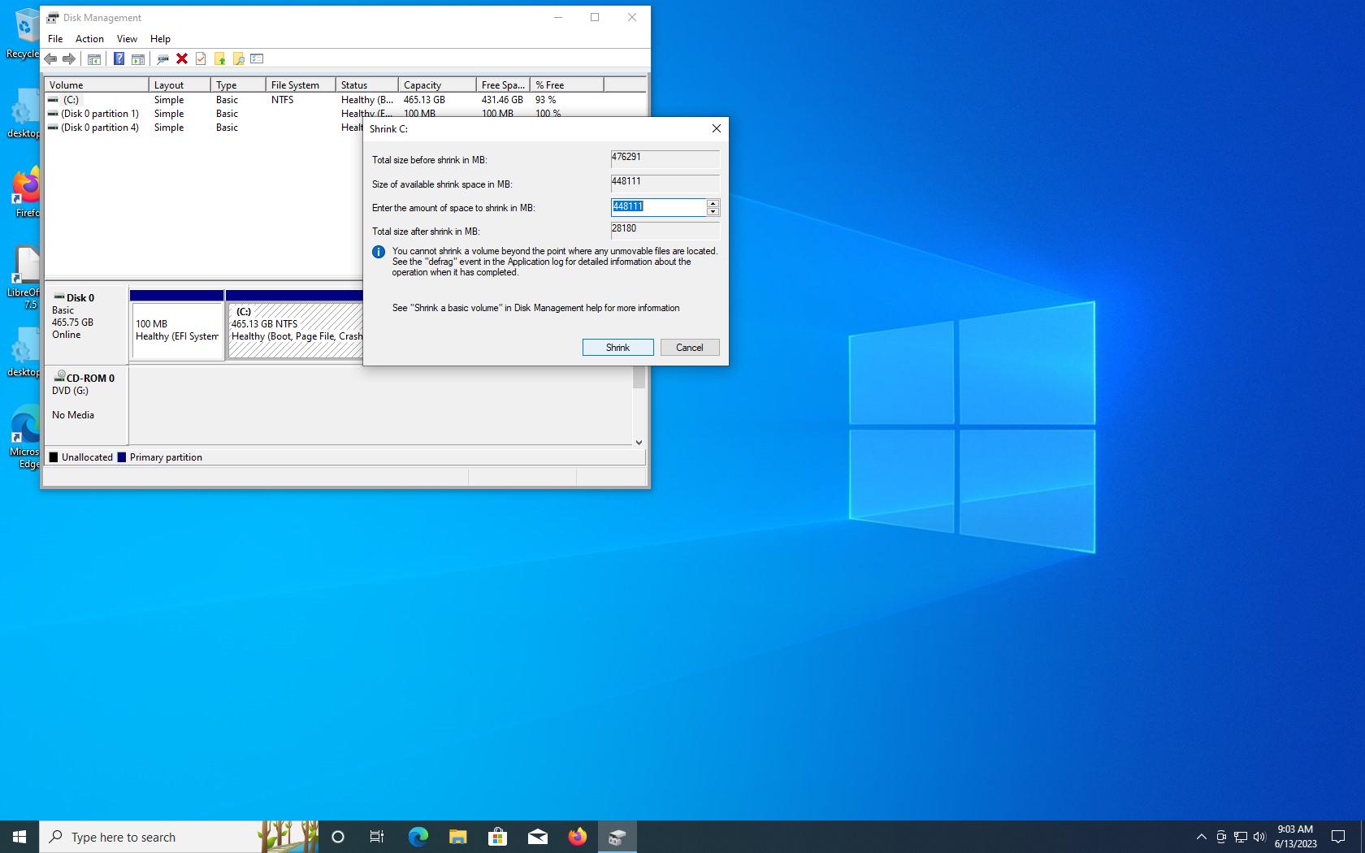Screen dimensions: 1365x853
Task: Click the Connect drive toolbar icon
Action: coord(162,58)
